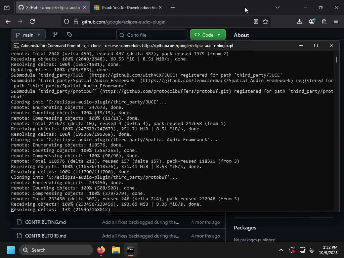Screen dimensions: 344x258
Task: Open Firefox downloads panel
Action: pos(299,21)
